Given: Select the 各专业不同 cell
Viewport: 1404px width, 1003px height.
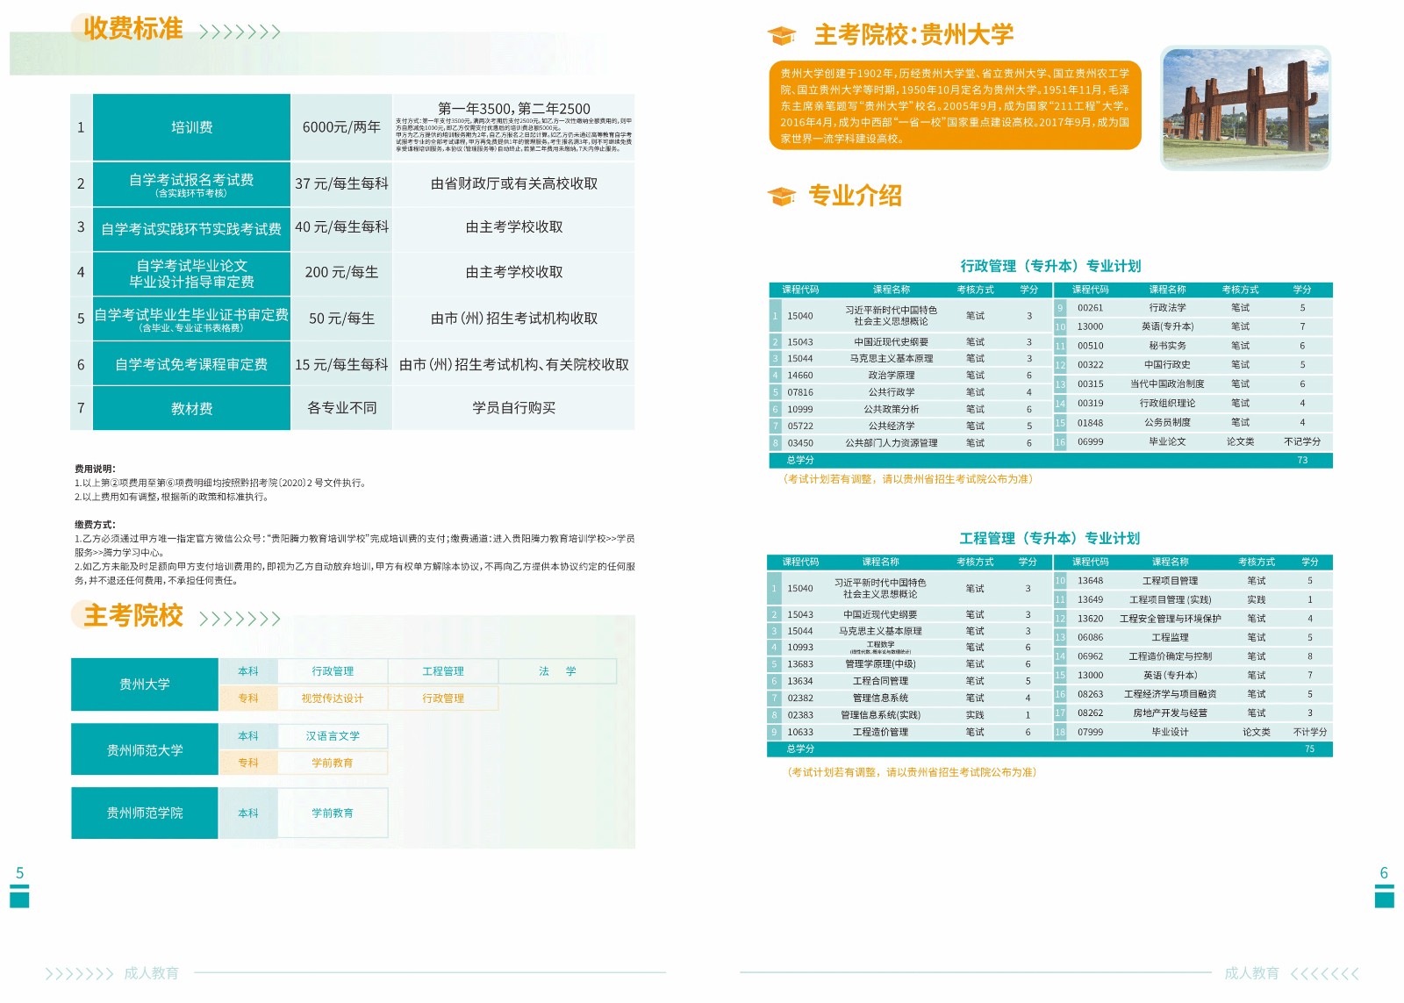Looking at the screenshot, I should coord(341,408).
